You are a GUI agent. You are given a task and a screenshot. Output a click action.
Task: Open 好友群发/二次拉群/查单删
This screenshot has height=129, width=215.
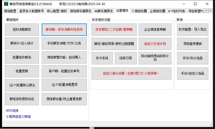click(114, 30)
